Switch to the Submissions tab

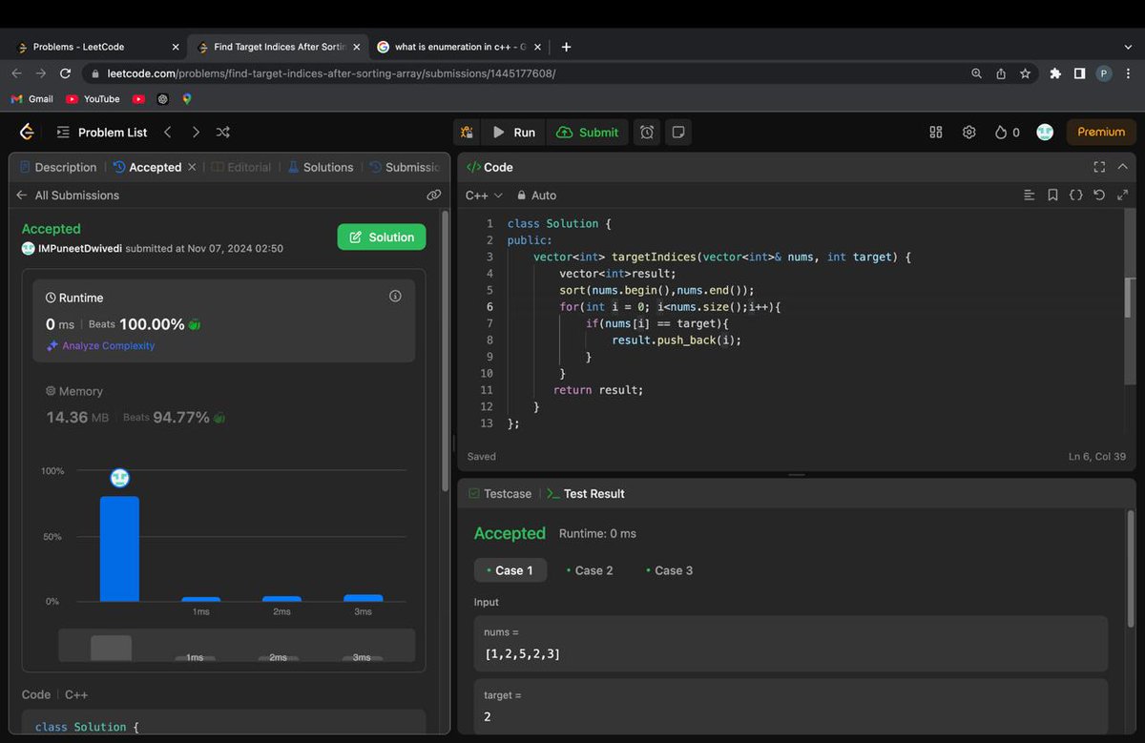point(406,167)
